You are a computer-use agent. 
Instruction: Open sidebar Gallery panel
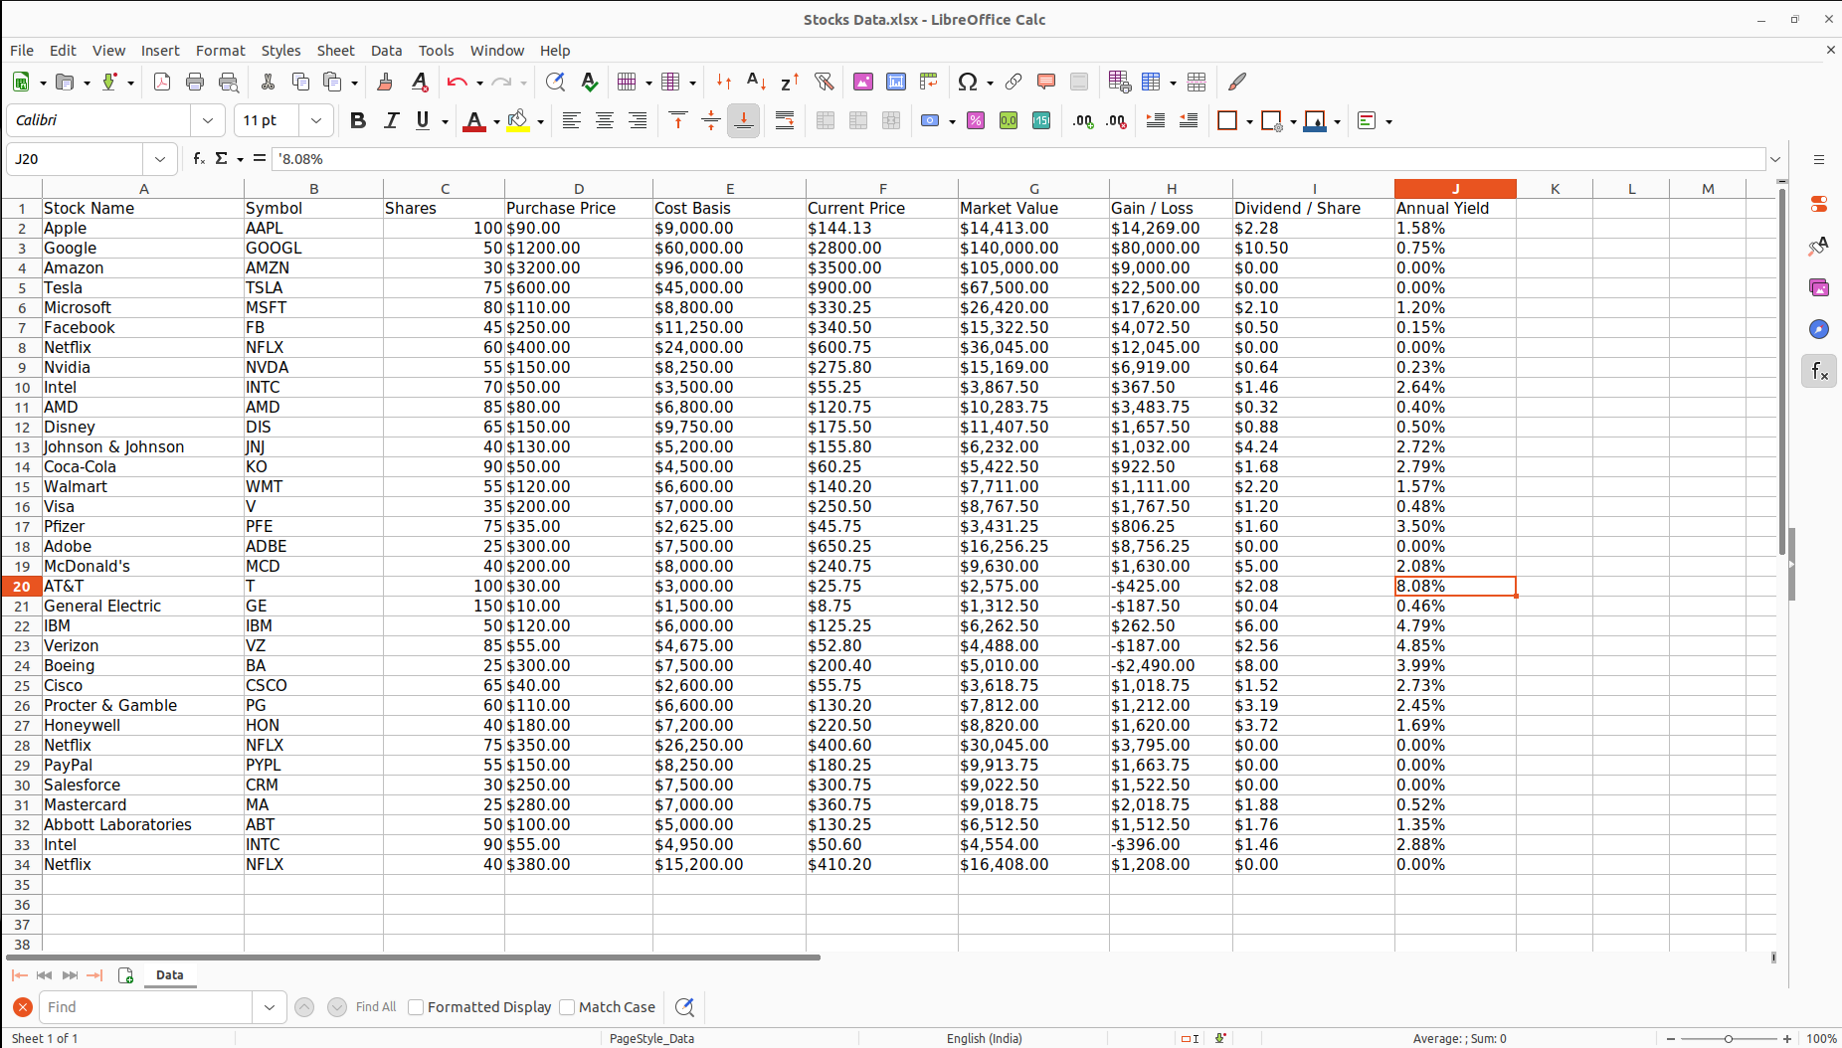1819,287
